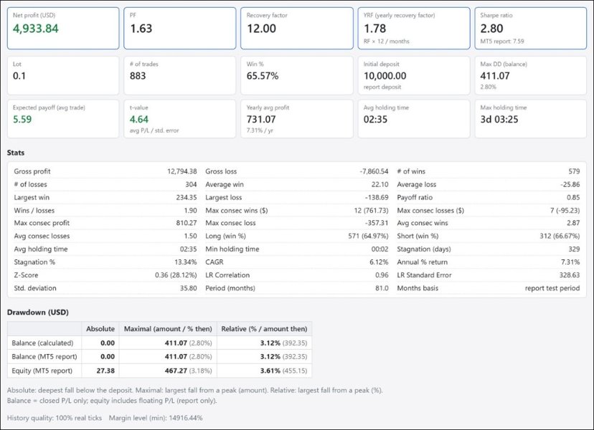The width and height of the screenshot is (594, 430).
Task: Select the Largest win value 234.35
Action: [187, 198]
